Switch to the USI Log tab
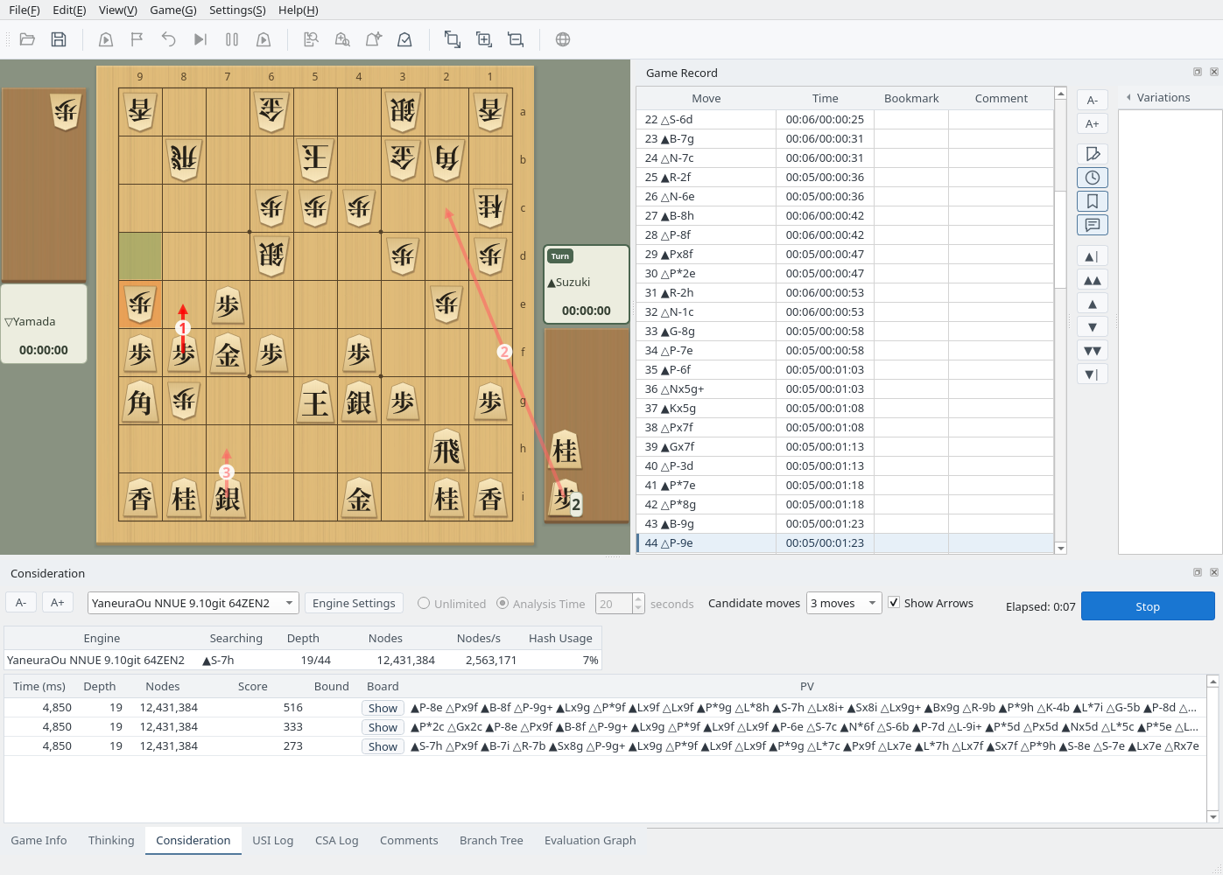Viewport: 1223px width, 875px height. [273, 841]
